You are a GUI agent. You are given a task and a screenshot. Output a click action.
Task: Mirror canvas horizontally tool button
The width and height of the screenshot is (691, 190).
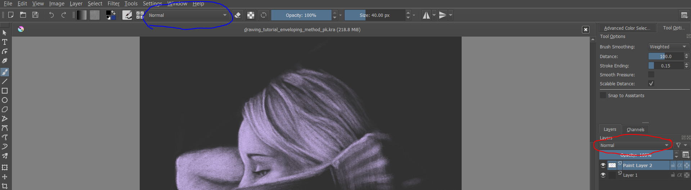pos(426,15)
